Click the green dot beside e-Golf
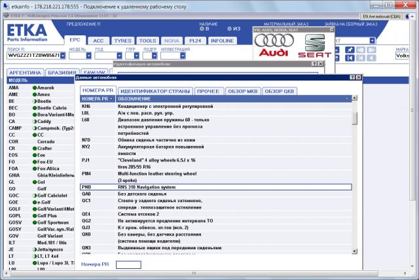Screen dimensions: 419x280 [x=35, y=202]
